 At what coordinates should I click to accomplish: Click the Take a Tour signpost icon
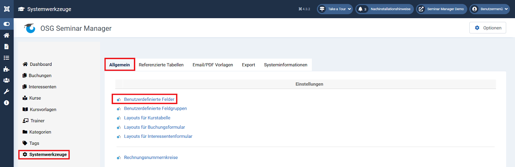tap(322, 9)
